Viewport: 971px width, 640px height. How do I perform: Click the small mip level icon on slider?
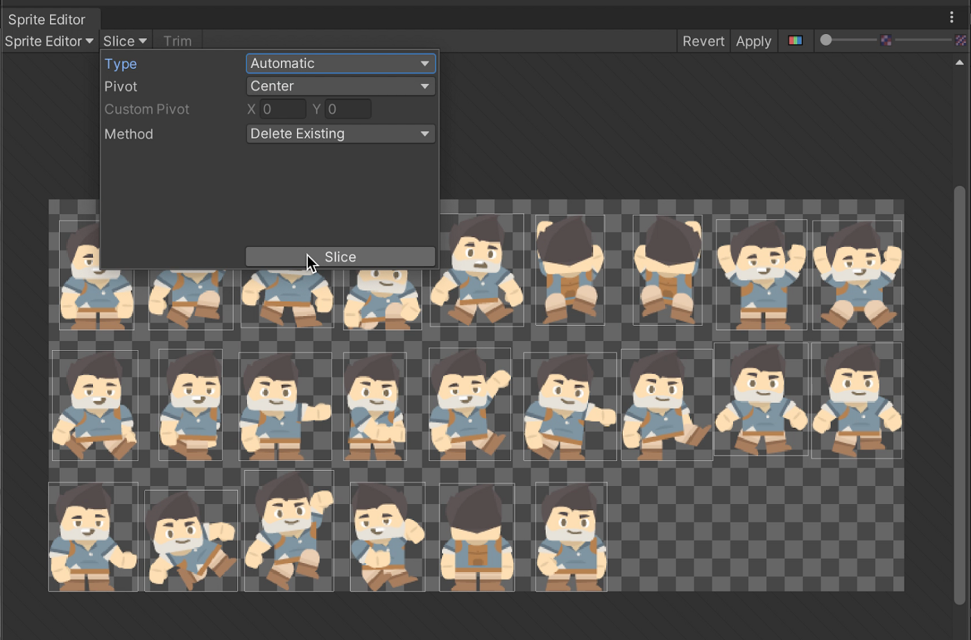pos(886,40)
